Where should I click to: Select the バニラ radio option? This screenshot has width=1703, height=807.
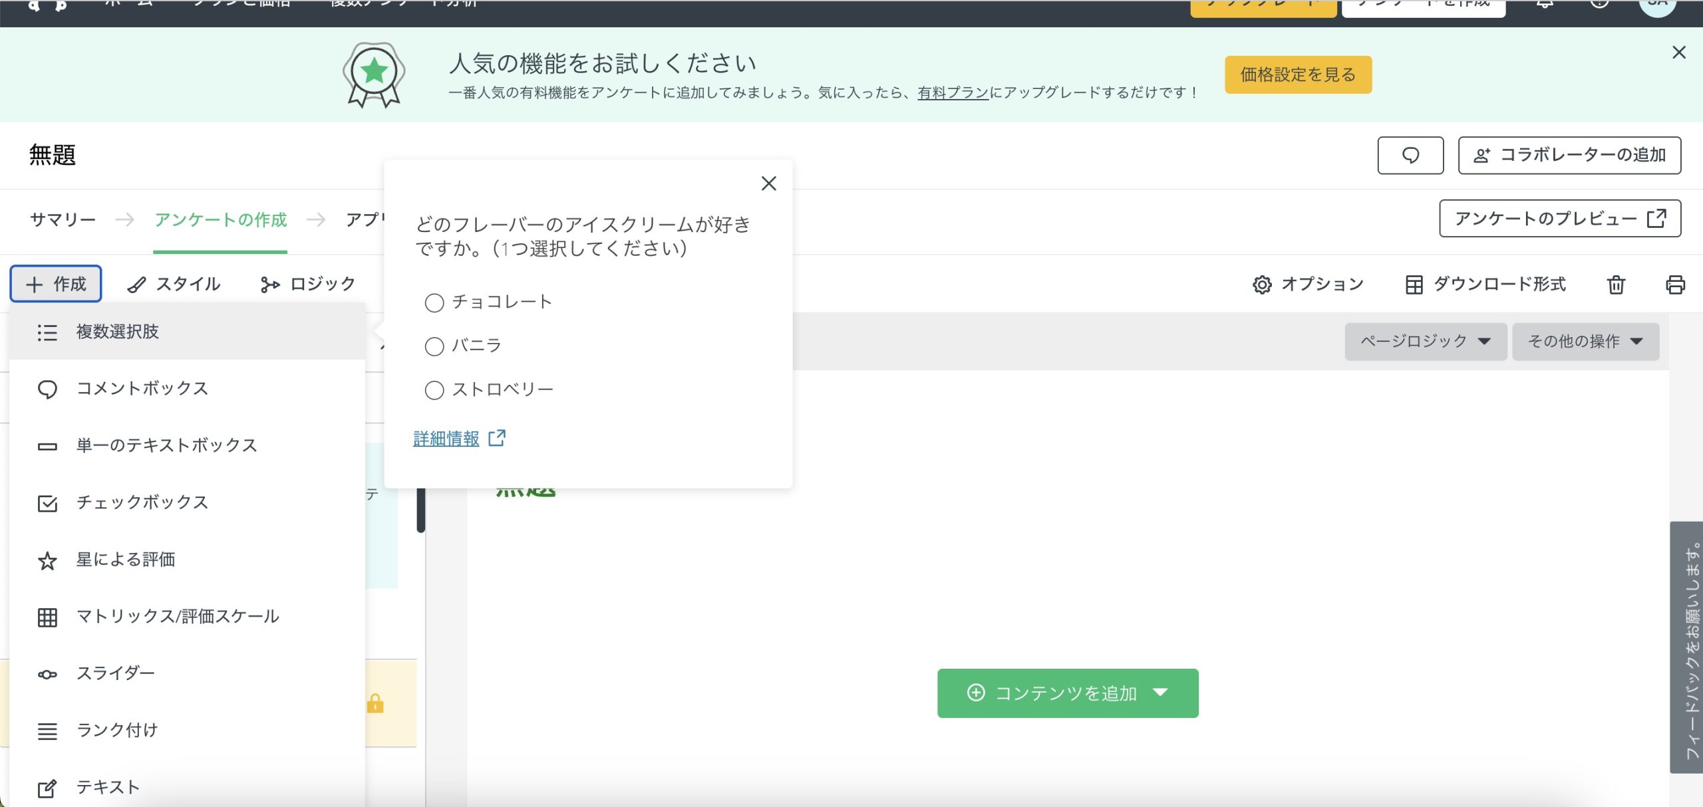(x=434, y=346)
